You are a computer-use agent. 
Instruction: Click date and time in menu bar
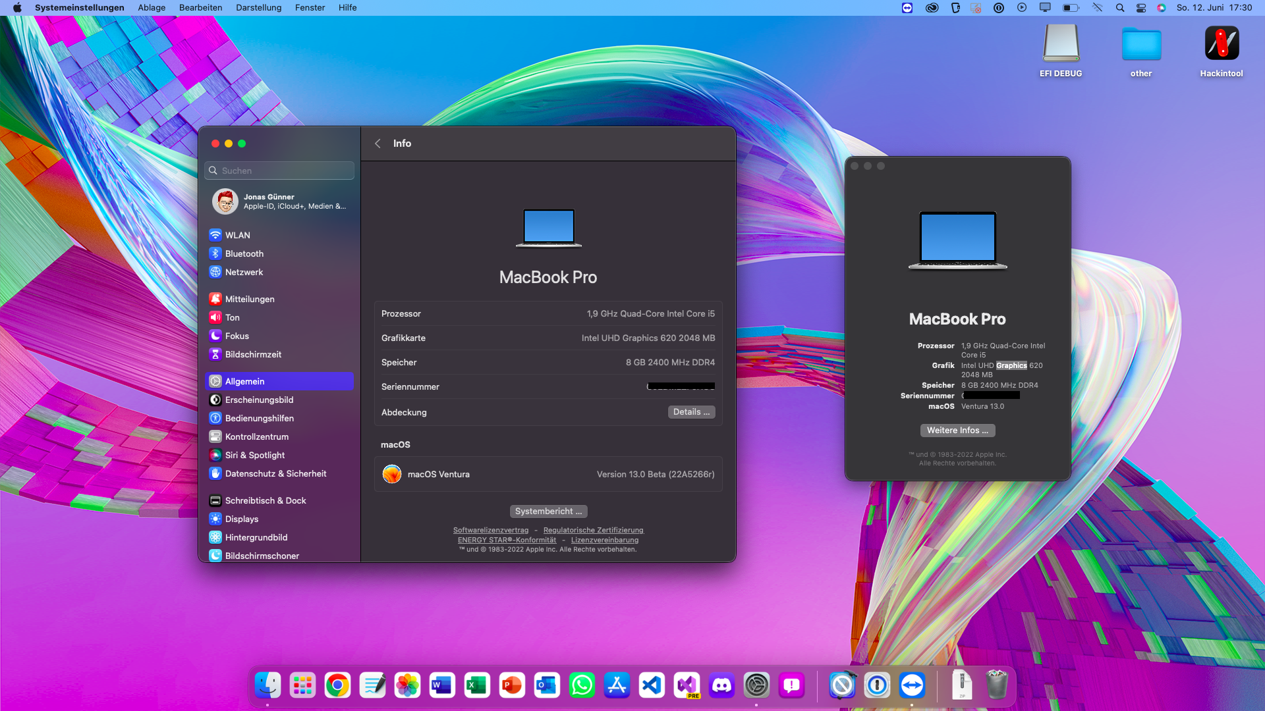click(1214, 8)
